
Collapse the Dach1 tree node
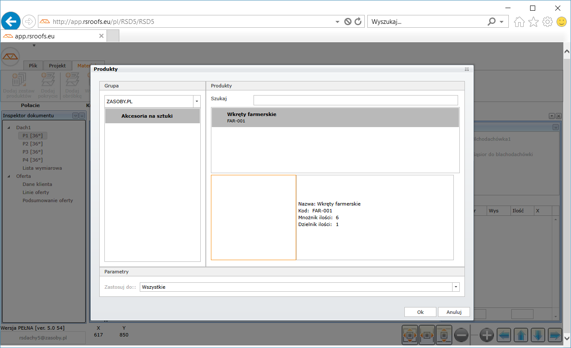(9, 128)
